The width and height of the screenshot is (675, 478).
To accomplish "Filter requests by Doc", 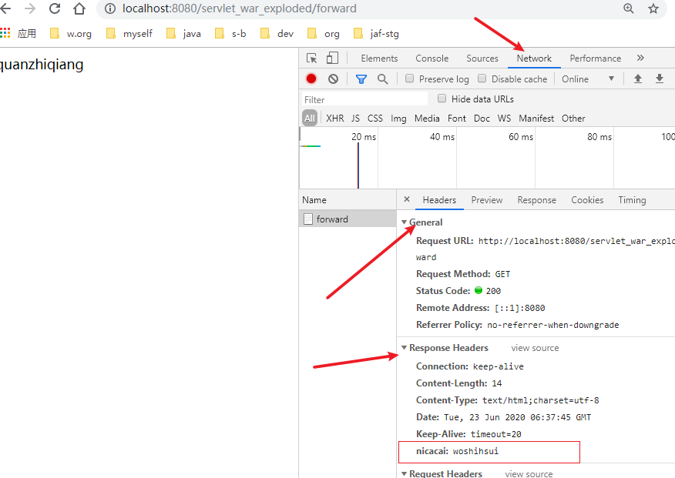I will (x=482, y=119).
